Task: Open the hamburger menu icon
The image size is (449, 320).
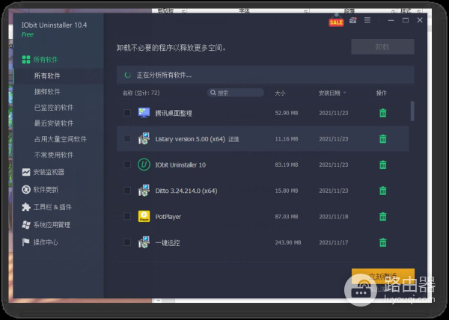Action: click(x=367, y=21)
